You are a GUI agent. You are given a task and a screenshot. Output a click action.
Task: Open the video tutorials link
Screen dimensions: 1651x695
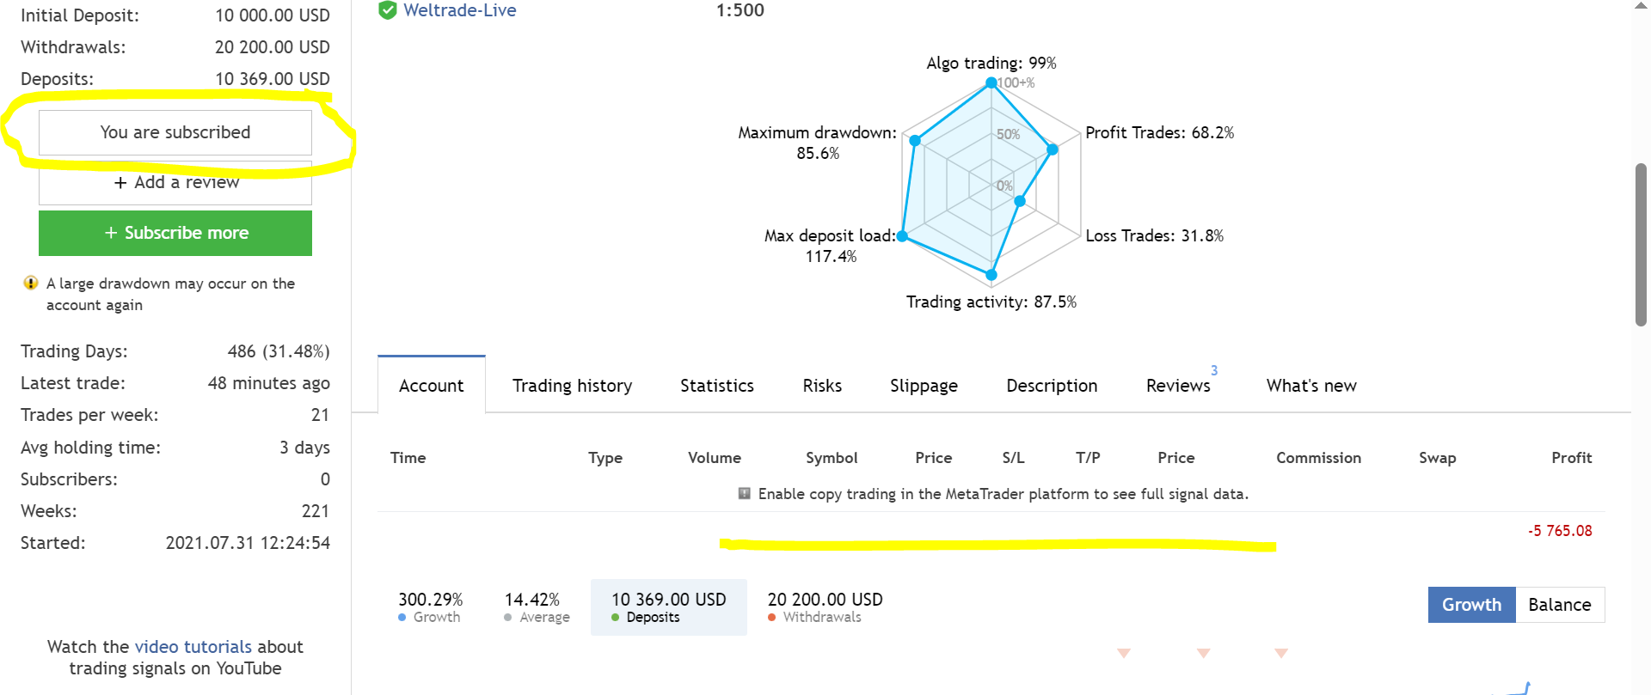pos(193,647)
